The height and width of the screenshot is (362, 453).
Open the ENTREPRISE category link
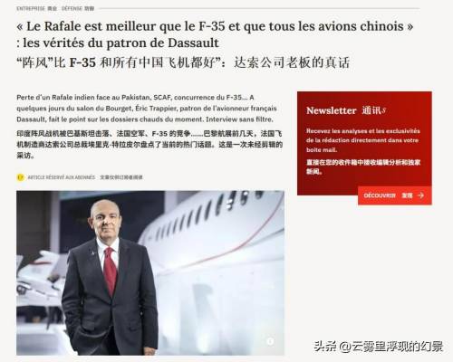point(31,8)
